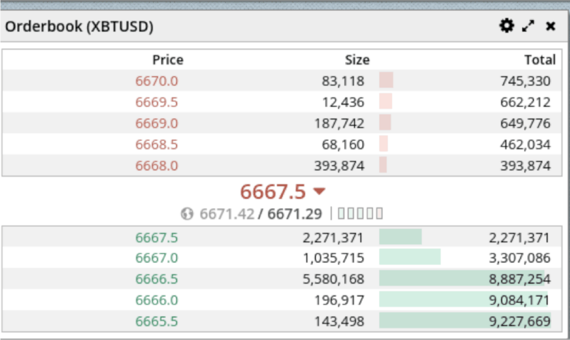This screenshot has height=340, width=570.
Task: Close the Orderbook panel
Action: [551, 26]
